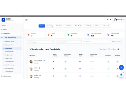Click the Search input field

[x=96, y=42]
